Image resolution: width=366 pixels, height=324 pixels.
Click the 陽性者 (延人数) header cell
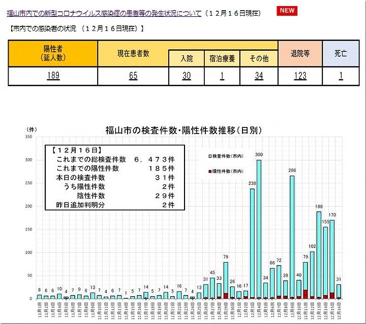pyautogui.click(x=52, y=53)
